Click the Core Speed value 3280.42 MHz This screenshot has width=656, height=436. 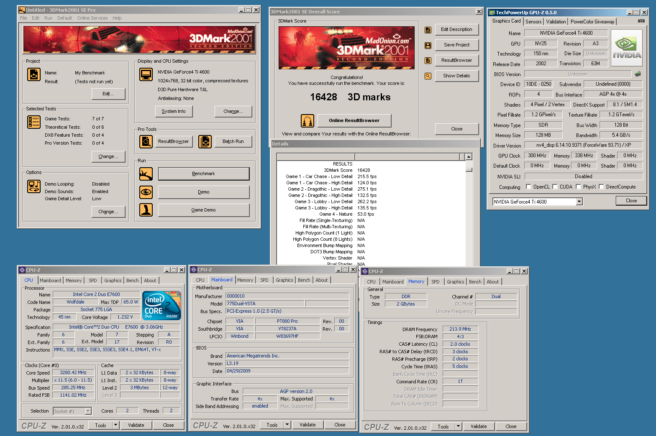[x=73, y=372]
